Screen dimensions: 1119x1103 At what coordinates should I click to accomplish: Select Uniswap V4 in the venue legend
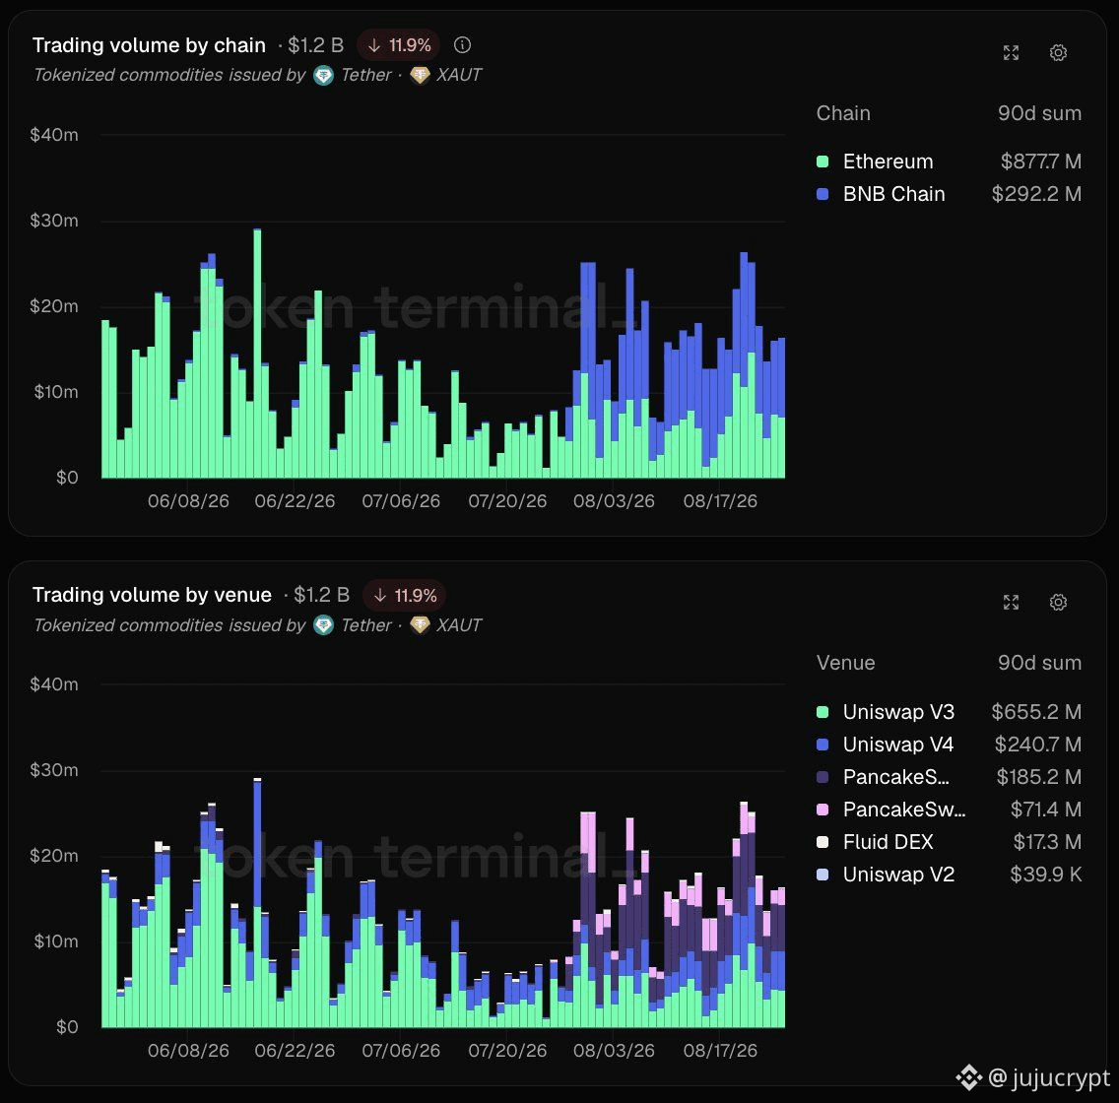(897, 745)
